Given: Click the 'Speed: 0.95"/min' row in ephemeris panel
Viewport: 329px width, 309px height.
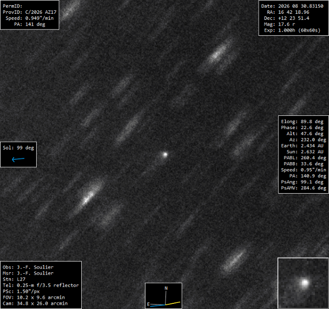Looking at the screenshot, I should coord(303,170).
